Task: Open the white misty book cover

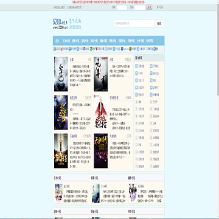Action: [61, 74]
